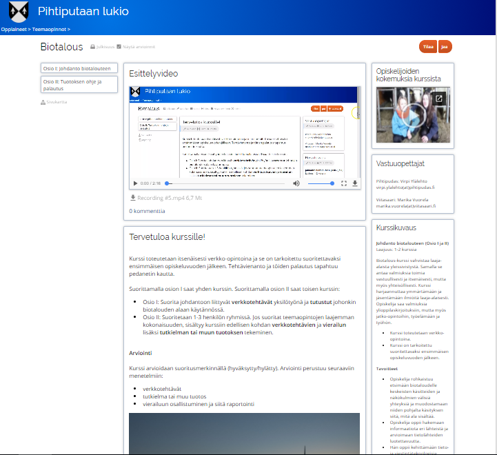Click the orange Tilaa button

pos(427,47)
